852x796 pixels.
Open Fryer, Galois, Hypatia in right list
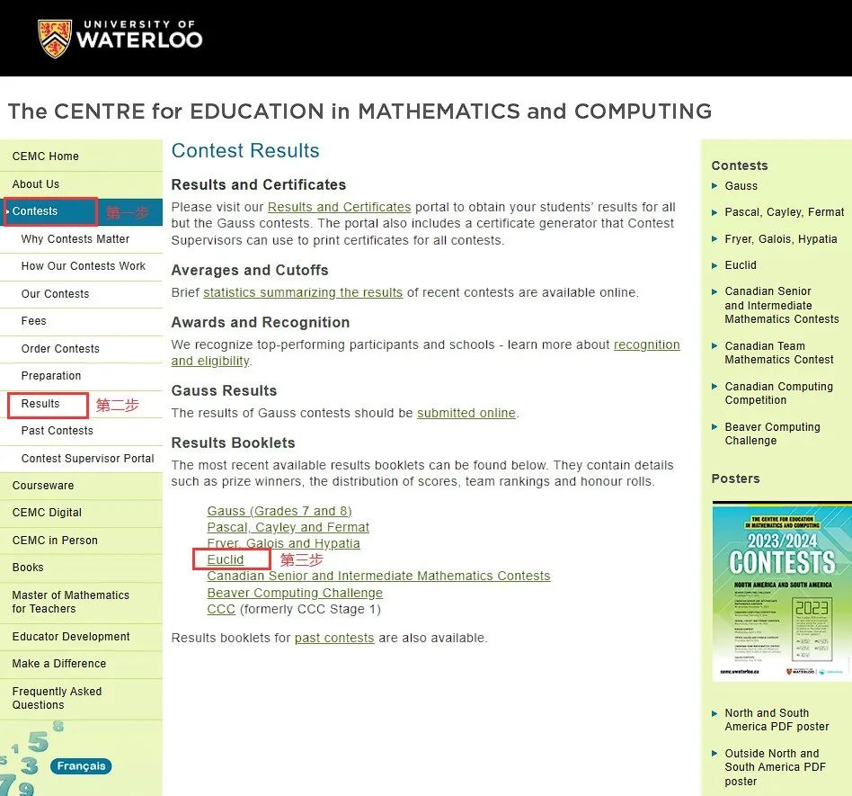780,238
